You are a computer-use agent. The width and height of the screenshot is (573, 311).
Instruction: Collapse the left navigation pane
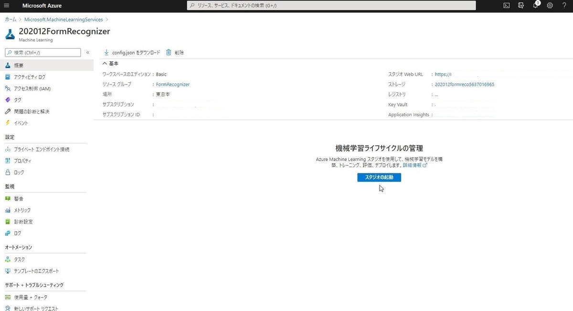pyautogui.click(x=88, y=52)
